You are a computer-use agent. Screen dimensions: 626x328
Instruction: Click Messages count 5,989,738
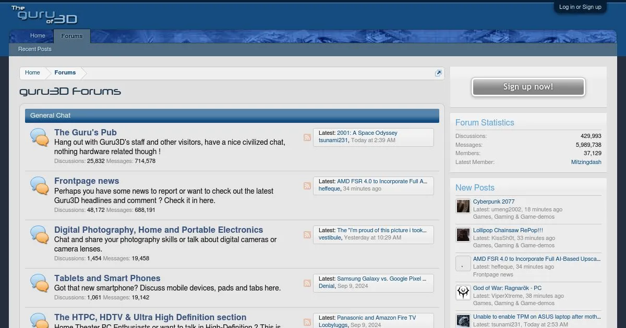click(x=588, y=145)
